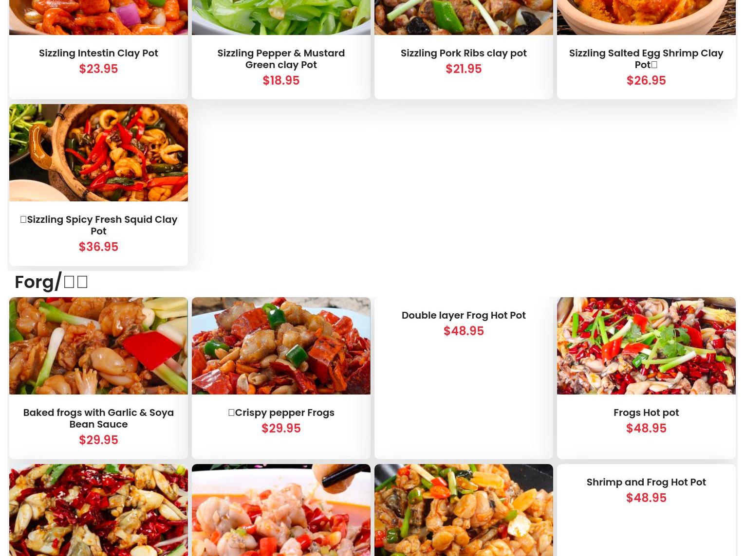Click the $26.95 salted egg shrimp price
Image resolution: width=745 pixels, height=556 pixels.
[646, 80]
